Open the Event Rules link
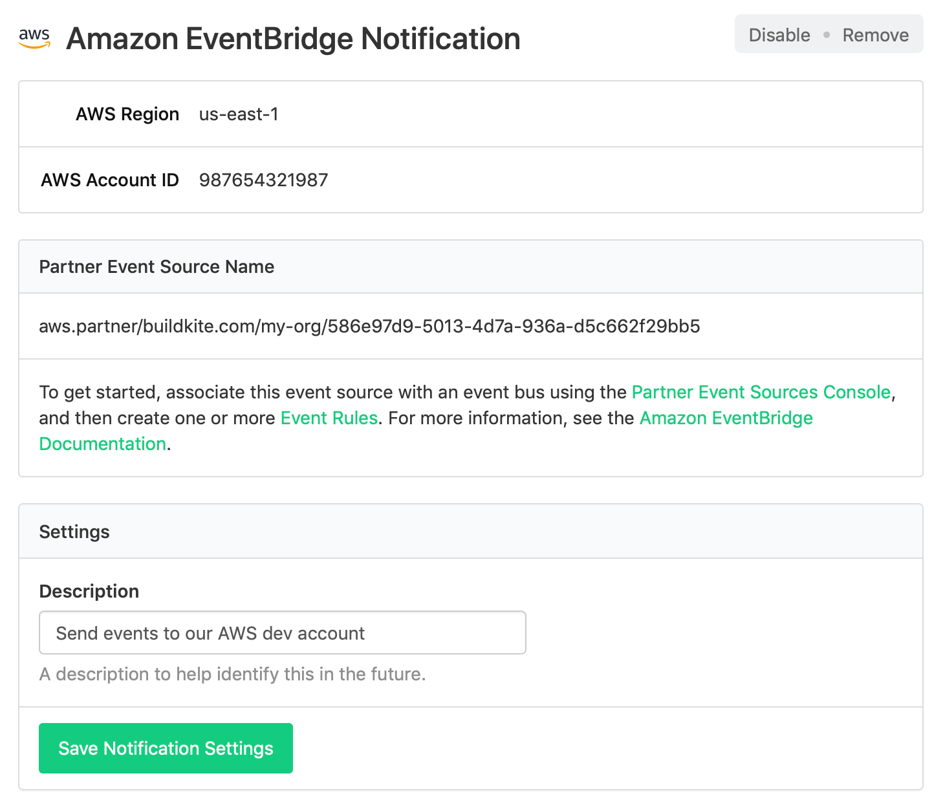The image size is (943, 811). (x=329, y=418)
